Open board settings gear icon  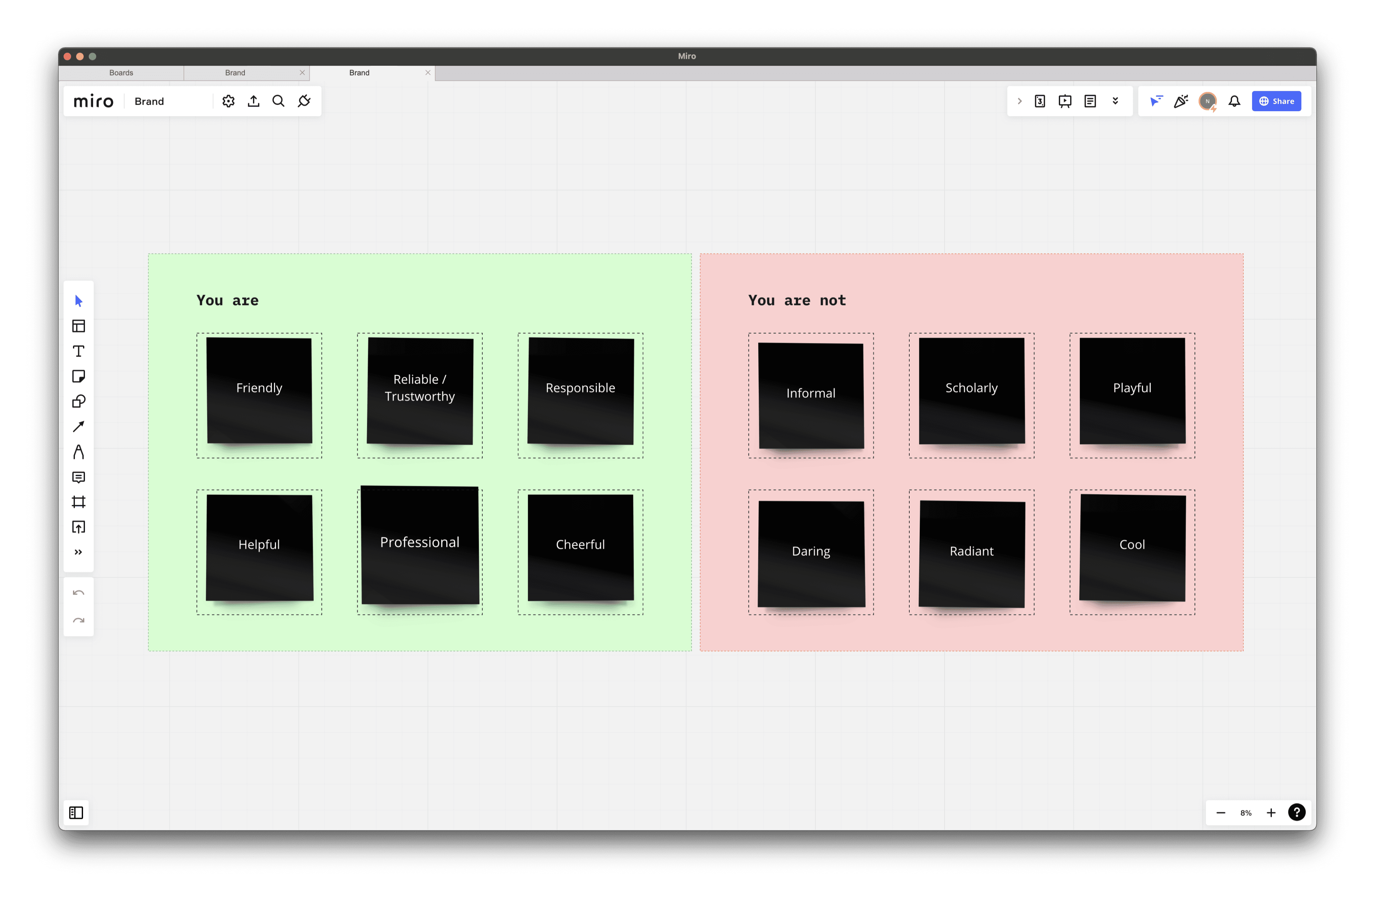229,101
